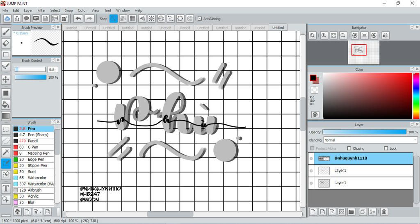This screenshot has width=420, height=224.
Task: Float the Brush Preview panel
Action: [x=53, y=27]
